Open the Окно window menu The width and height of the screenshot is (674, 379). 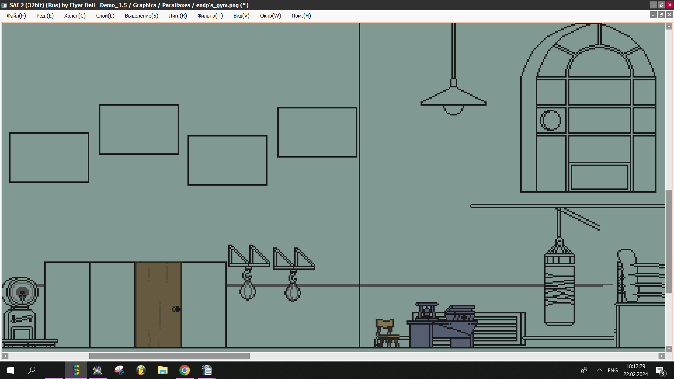(270, 16)
